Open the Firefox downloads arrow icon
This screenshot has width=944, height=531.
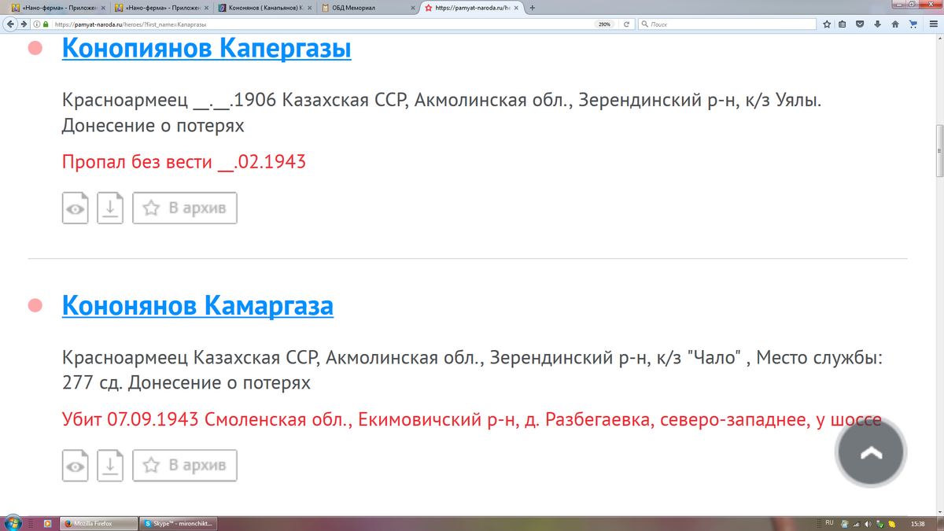(877, 24)
